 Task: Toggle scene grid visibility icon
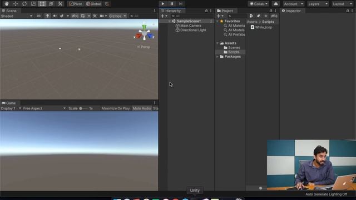pyautogui.click(x=83, y=16)
